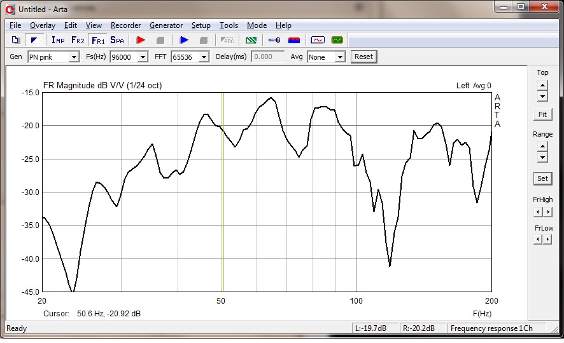Open the green overlay graph icon
Screen dimensions: 564x343
251,40
